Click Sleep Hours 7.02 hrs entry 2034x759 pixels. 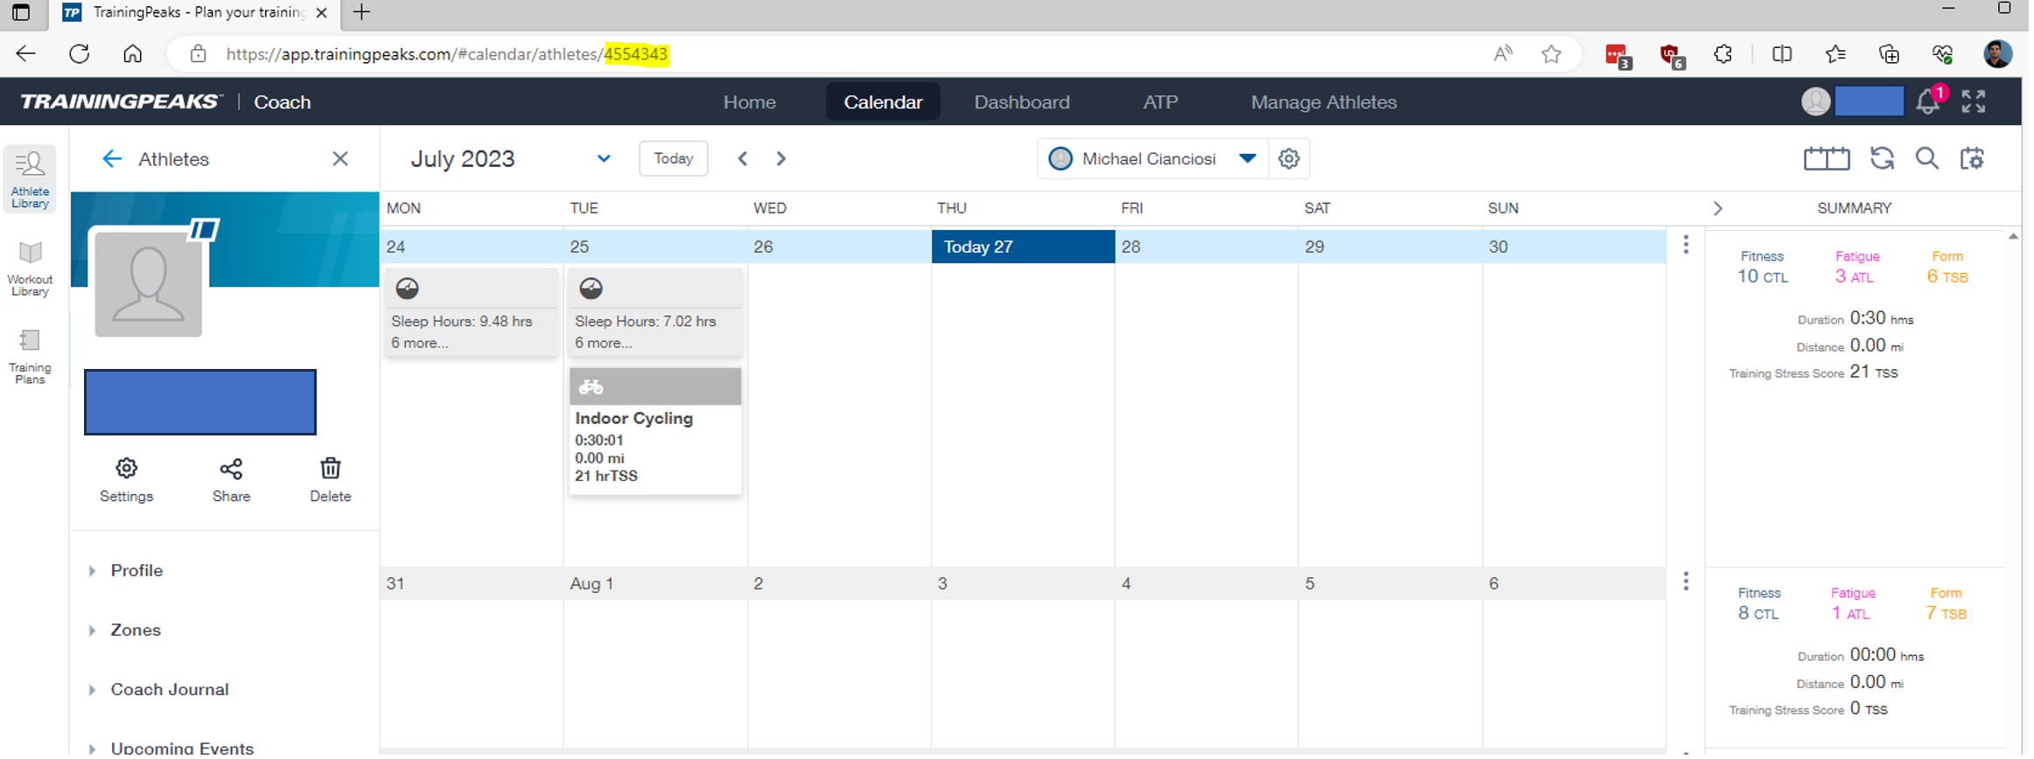646,322
